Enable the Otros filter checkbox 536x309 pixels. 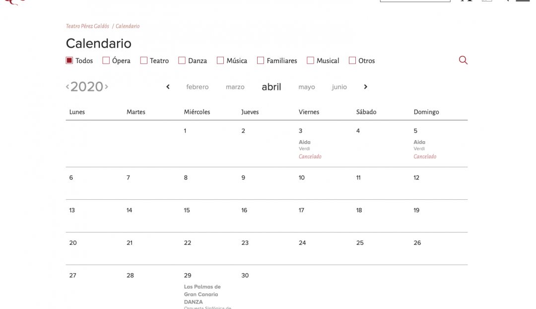point(352,61)
